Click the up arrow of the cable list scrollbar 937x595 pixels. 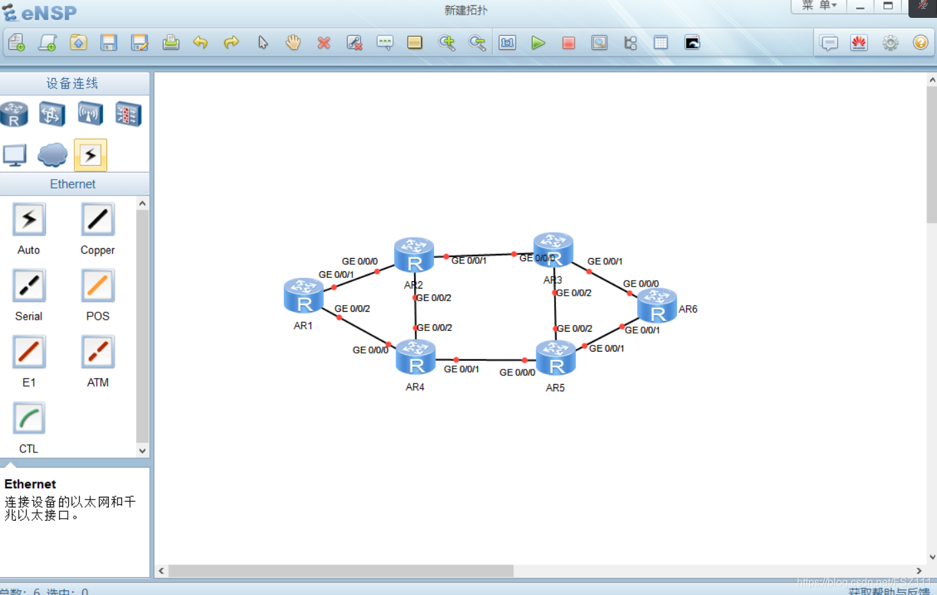coord(142,204)
